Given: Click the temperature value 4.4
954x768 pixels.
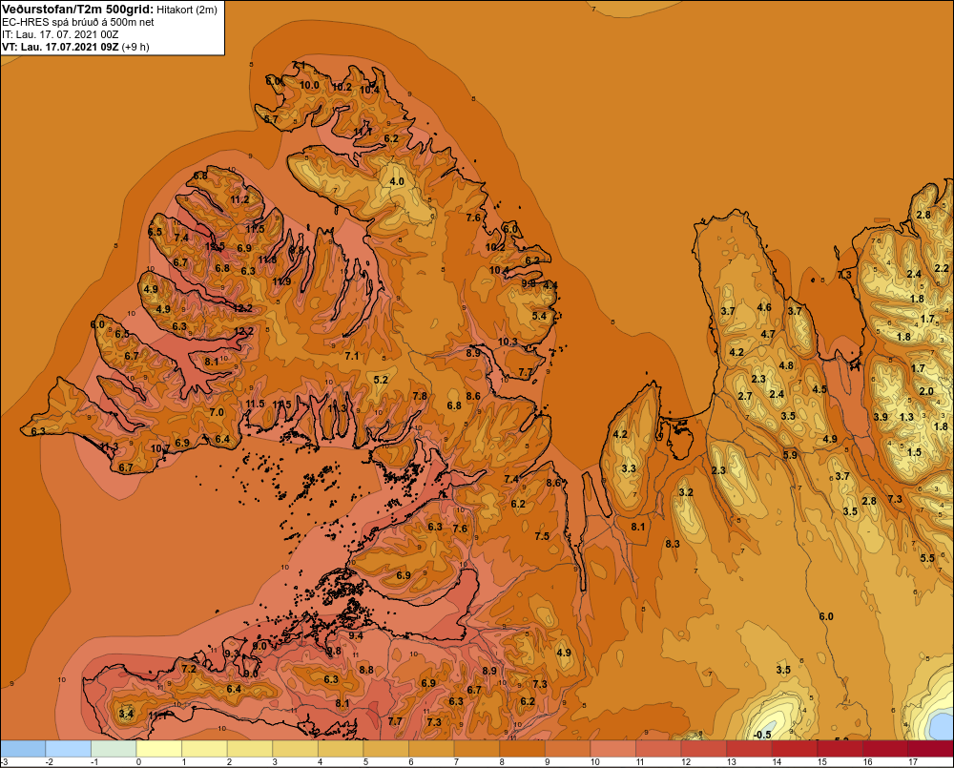Looking at the screenshot, I should (x=550, y=285).
